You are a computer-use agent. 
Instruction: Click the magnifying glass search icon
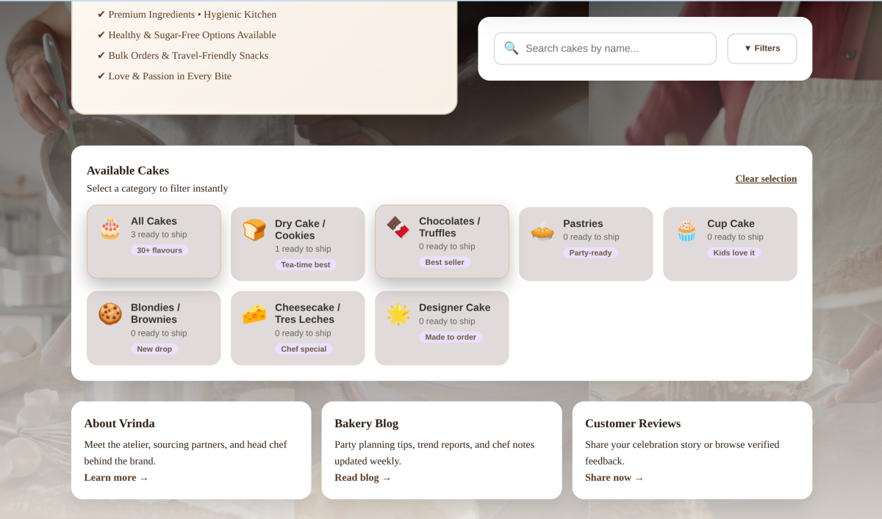point(512,48)
